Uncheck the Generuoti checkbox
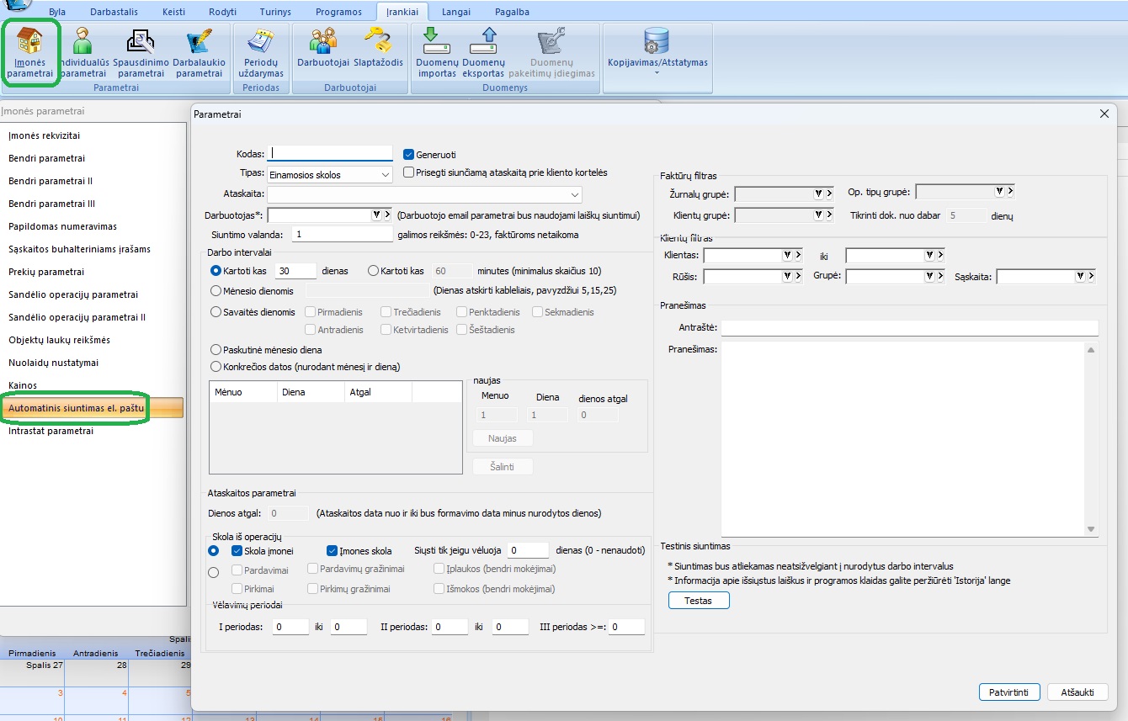The image size is (1128, 721). [409, 155]
